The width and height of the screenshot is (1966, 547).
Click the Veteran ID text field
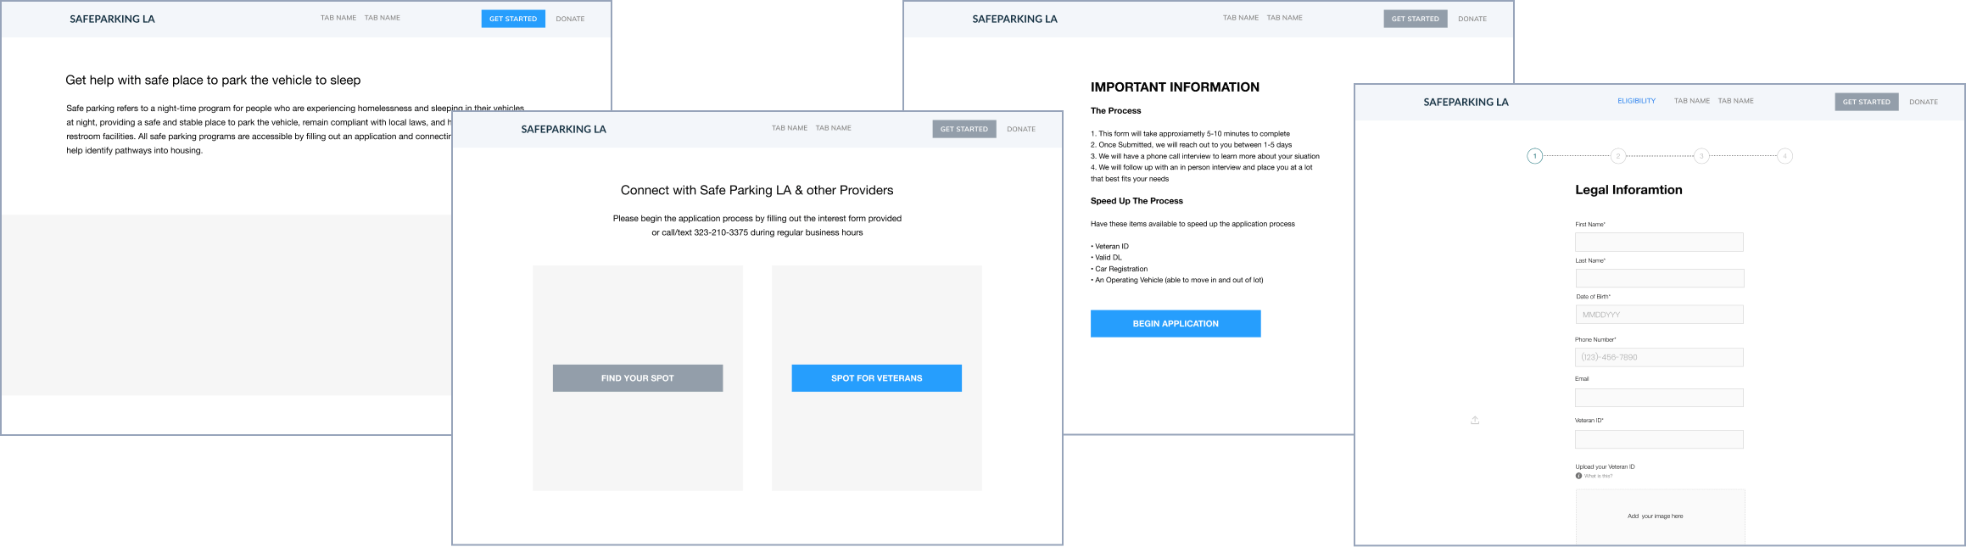point(1659,439)
